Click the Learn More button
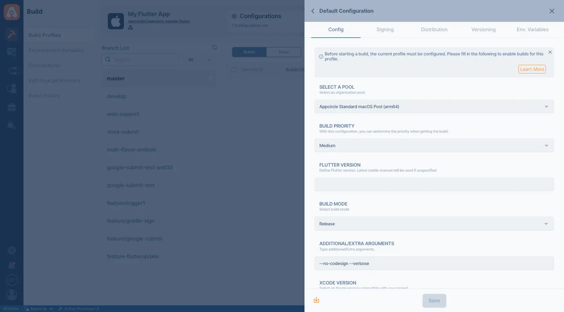Viewport: 564px width, 312px height. click(532, 69)
